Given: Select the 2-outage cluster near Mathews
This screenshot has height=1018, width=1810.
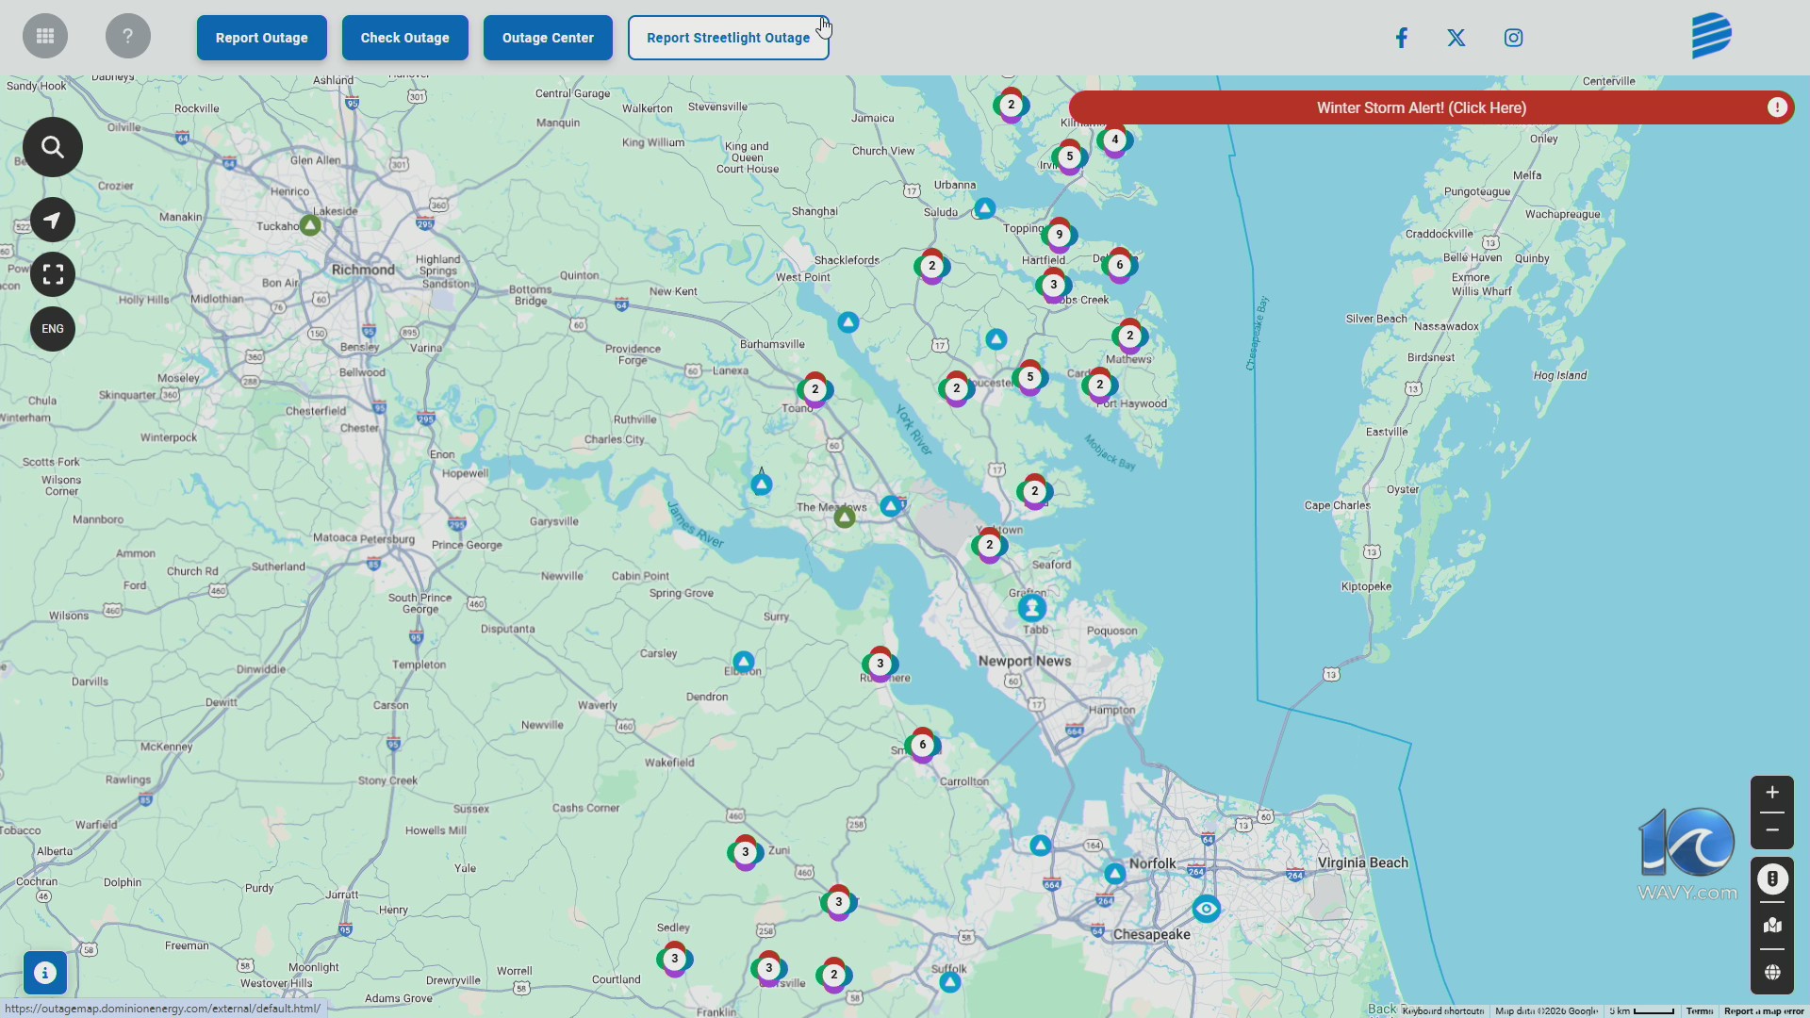Looking at the screenshot, I should click(x=1130, y=336).
